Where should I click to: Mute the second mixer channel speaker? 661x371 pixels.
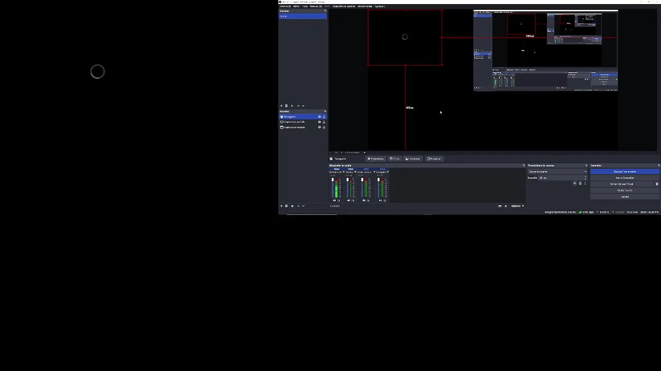coord(349,200)
